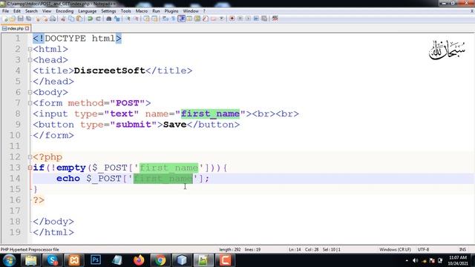
Task: Click the Stop Recording macro icon
Action: pos(240,19)
